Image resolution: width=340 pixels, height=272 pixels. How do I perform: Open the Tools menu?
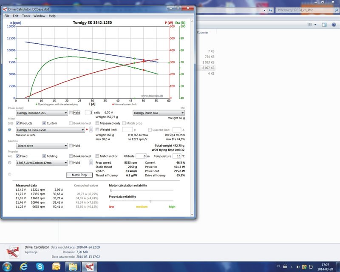coord(26,16)
